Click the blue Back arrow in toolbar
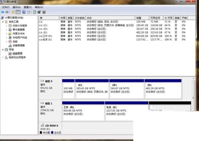Screen dimensions: 199x141 pyautogui.click(x=3, y=12)
